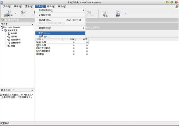Image resolution: width=179 pixels, height=126 pixels.
Task: Open dropdown arrow beside 查找 button
Action: [125, 13]
